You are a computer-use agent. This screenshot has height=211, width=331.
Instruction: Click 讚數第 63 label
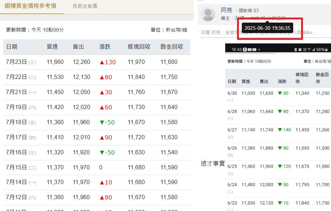coord(249,10)
